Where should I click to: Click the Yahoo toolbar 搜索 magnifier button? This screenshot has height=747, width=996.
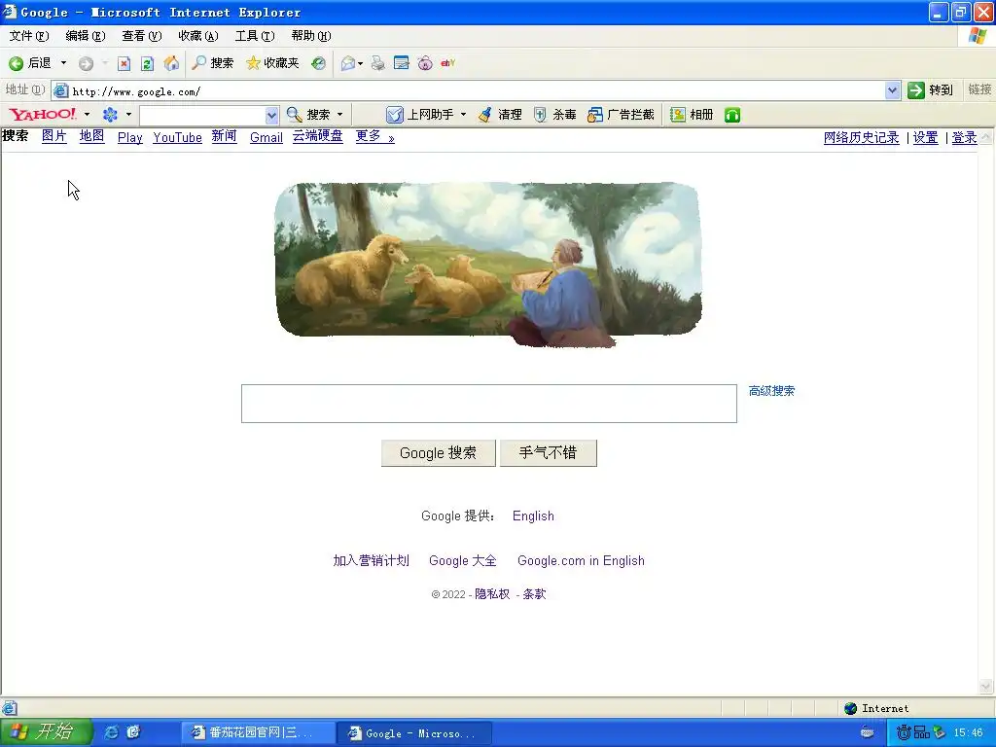[x=308, y=115]
